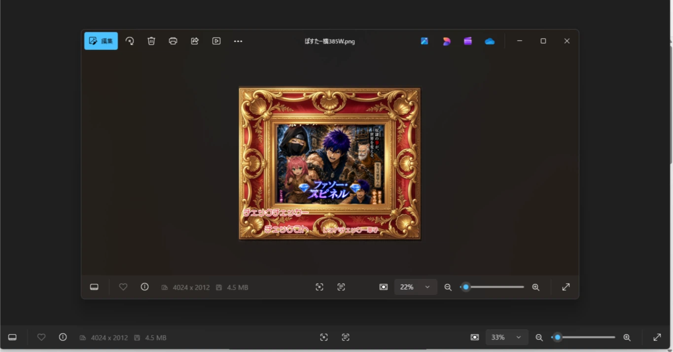Click the 4.5 MB file size in front window
Image resolution: width=673 pixels, height=352 pixels.
237,287
